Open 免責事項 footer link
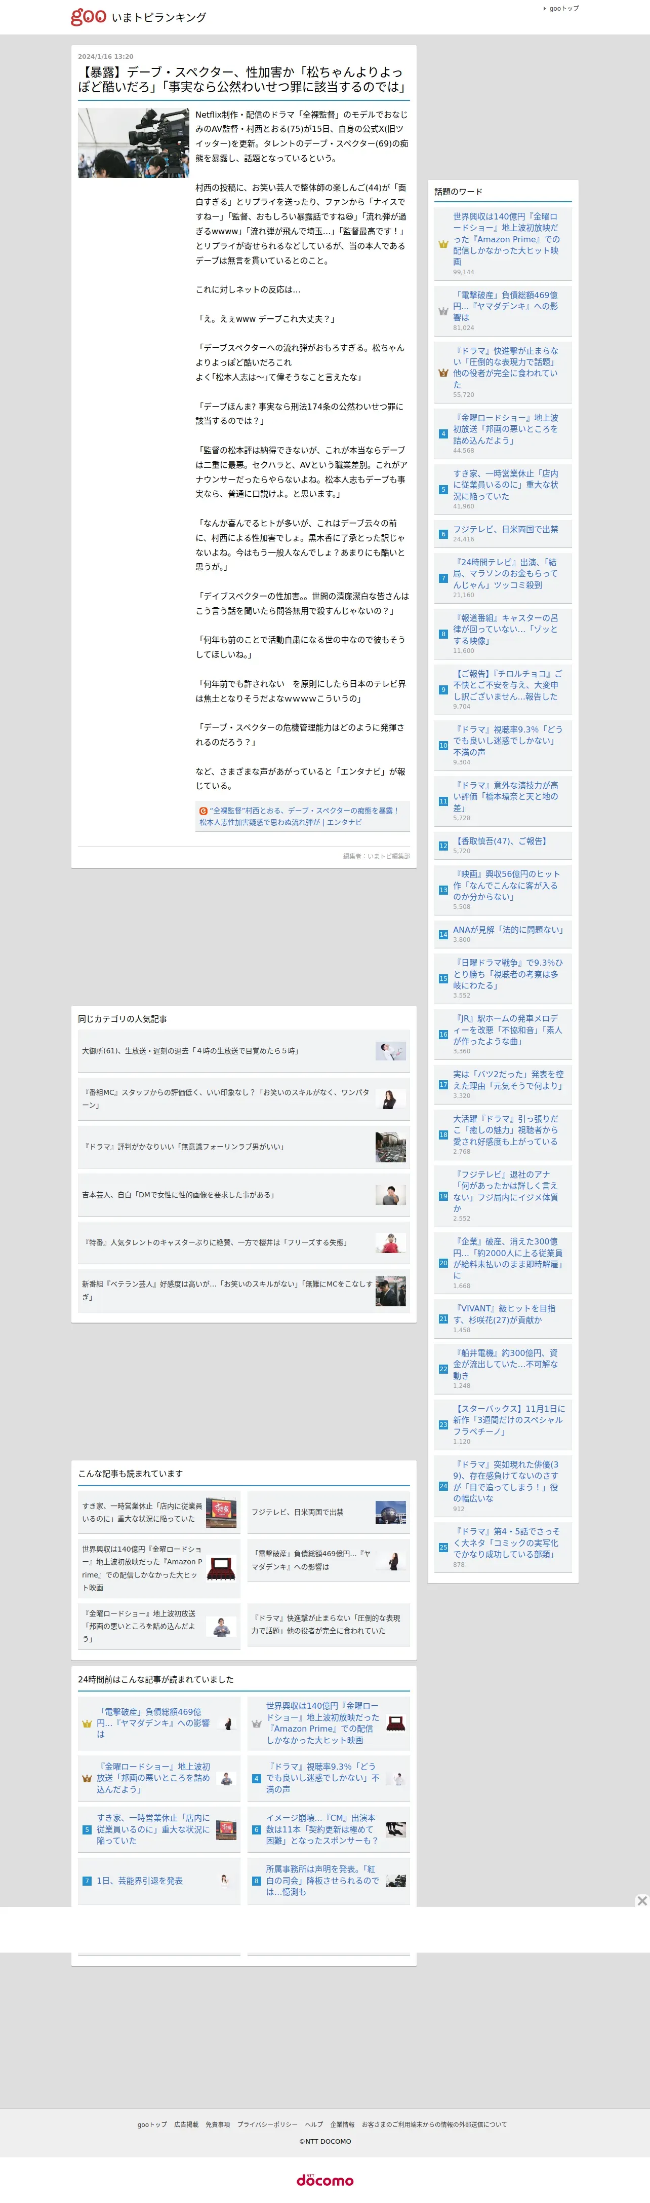650x2203 pixels. (218, 2124)
